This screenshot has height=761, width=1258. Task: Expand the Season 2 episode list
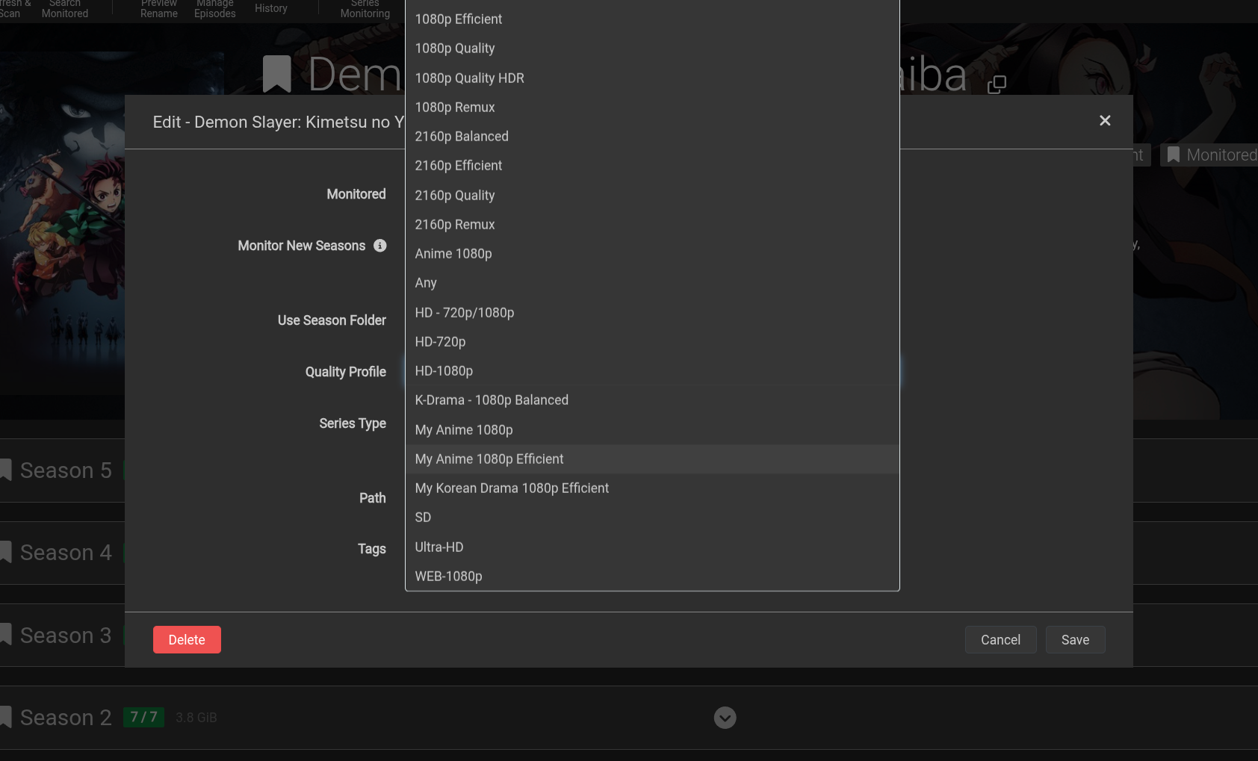725,718
